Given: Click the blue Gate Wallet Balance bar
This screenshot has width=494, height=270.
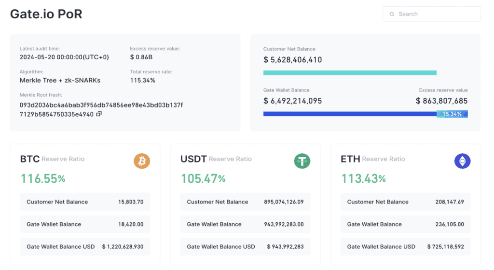Looking at the screenshot, I should click(350, 114).
